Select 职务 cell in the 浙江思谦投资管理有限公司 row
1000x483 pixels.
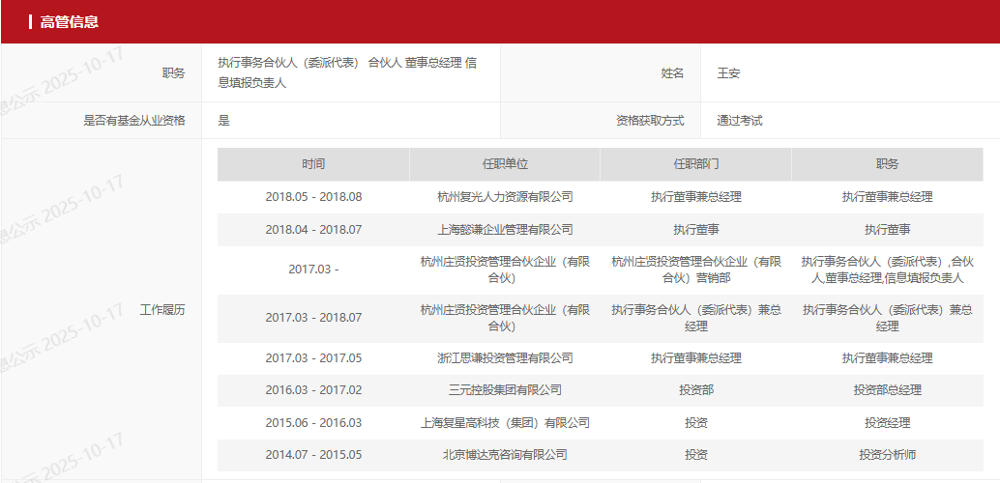point(887,358)
